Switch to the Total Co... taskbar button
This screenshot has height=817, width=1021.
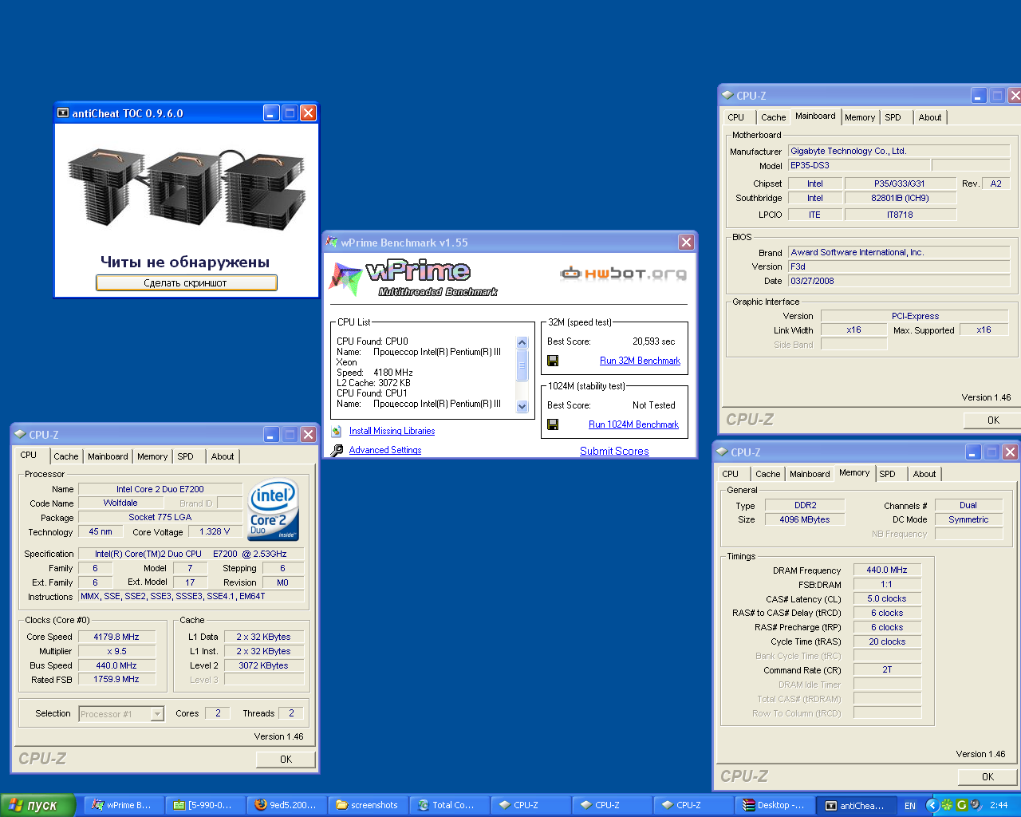(x=450, y=805)
